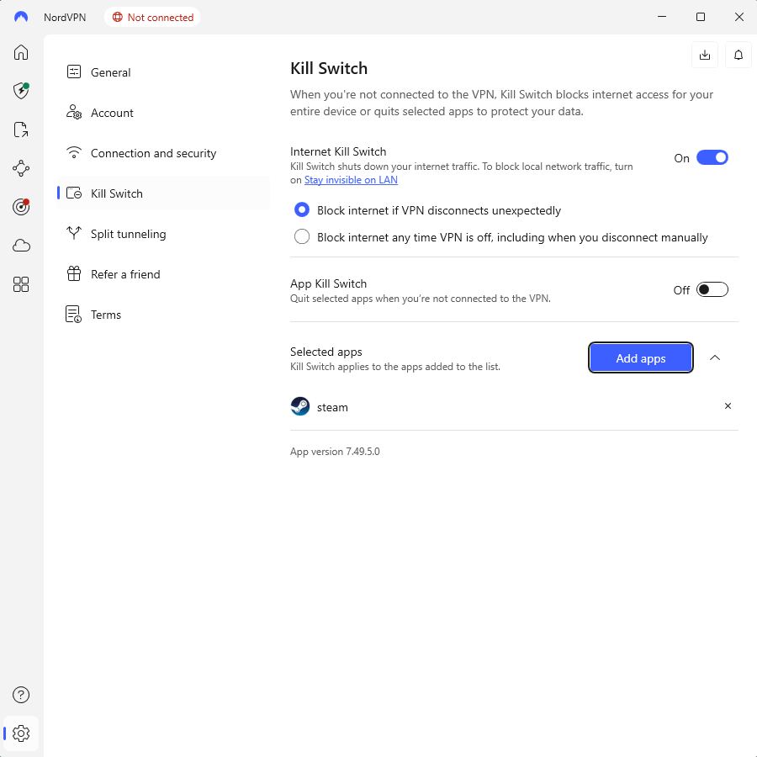Viewport: 757px width, 757px height.
Task: Enable App Kill Switch
Action: pyautogui.click(x=712, y=289)
